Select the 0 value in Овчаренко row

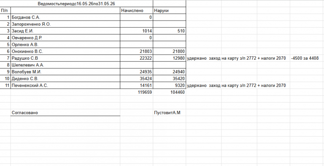click(x=136, y=38)
